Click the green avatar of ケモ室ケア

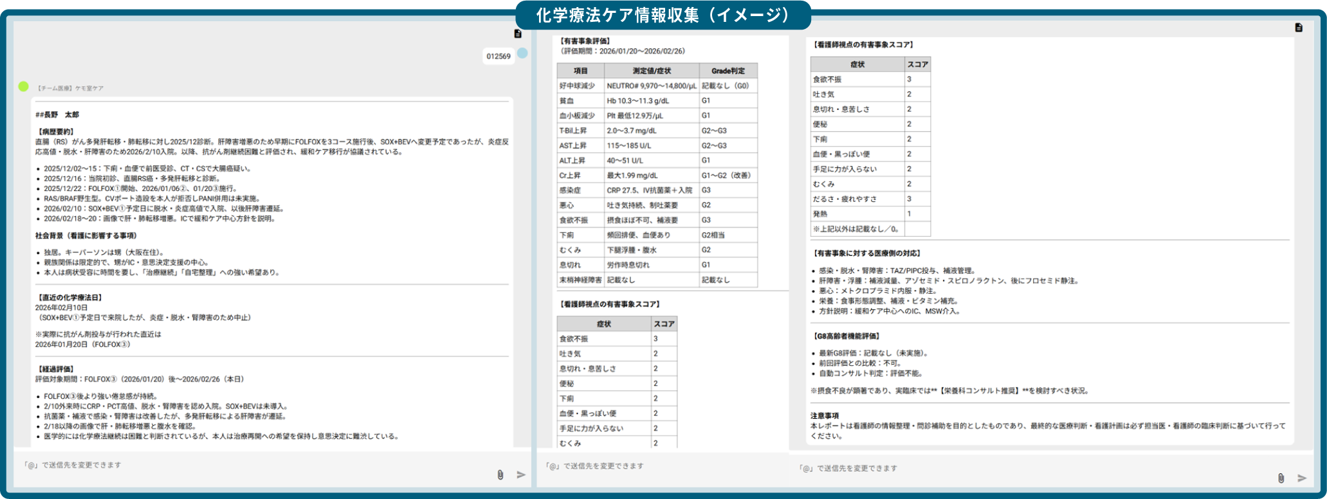click(x=24, y=86)
